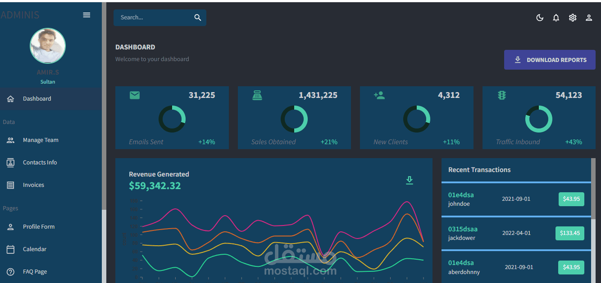Click the New Clients add-person icon
Viewport: 601px width, 283px height.
pyautogui.click(x=379, y=95)
